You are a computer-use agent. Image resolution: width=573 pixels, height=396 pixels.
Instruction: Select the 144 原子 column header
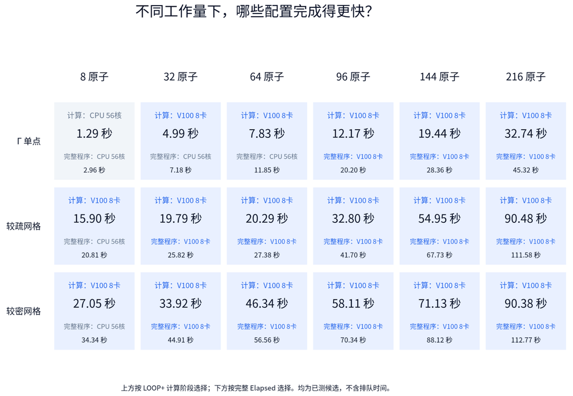439,77
